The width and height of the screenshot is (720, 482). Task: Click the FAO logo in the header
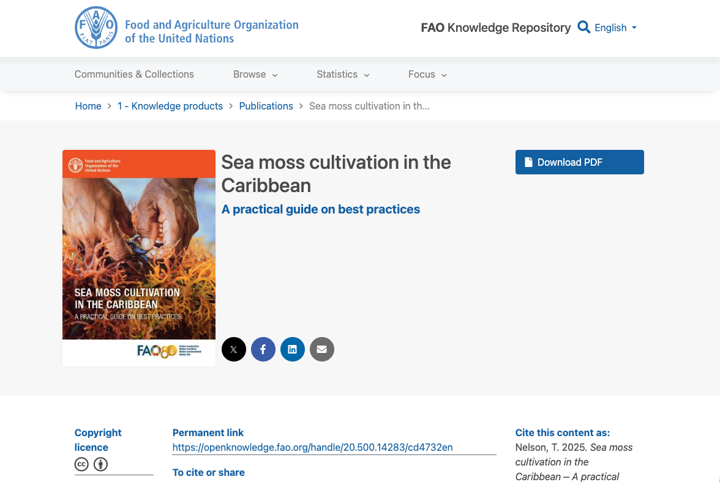96,28
